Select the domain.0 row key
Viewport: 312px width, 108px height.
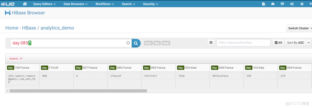16,58
